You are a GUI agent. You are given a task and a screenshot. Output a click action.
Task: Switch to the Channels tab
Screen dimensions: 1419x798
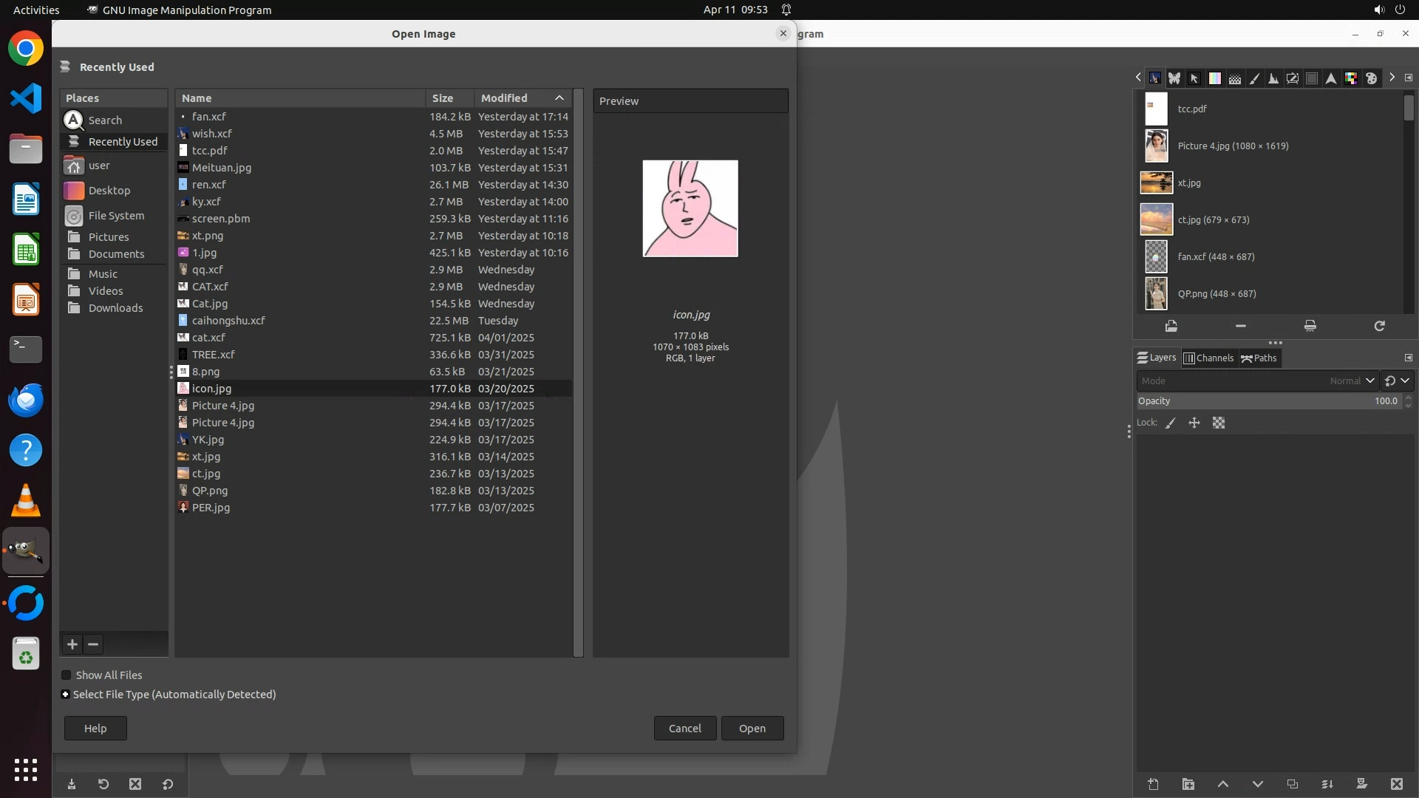(x=1209, y=358)
